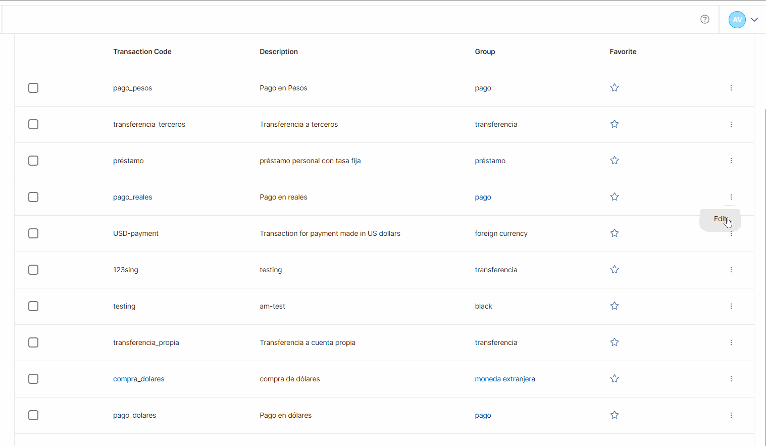
Task: Open three-dot menu for préstamo row
Action: tap(731, 161)
